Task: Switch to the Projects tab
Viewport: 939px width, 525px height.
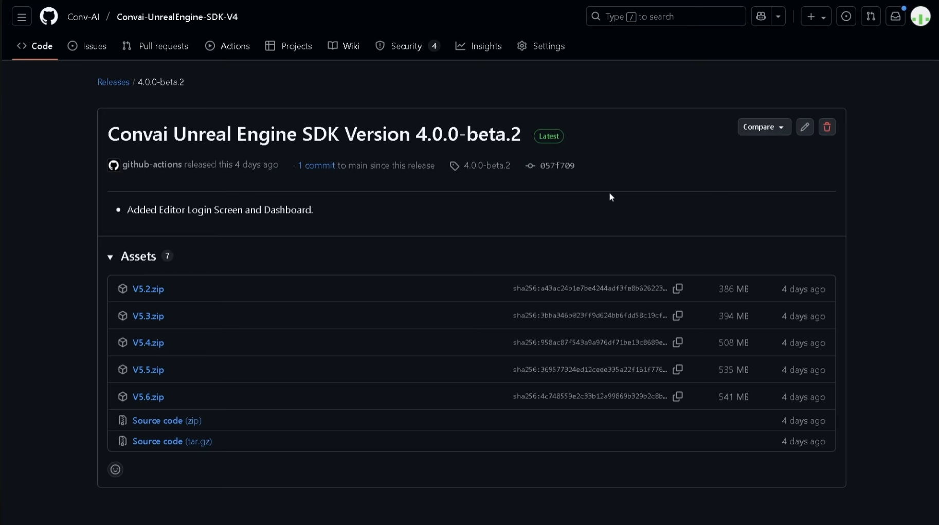Action: point(288,46)
